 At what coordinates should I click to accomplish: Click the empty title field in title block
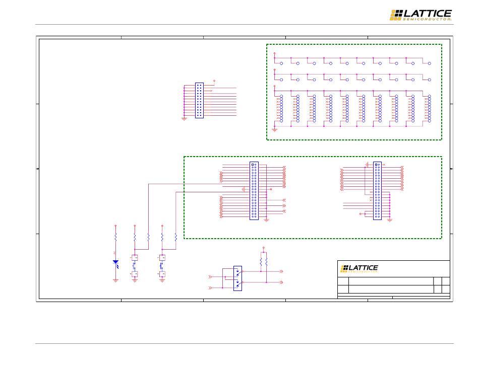point(391,280)
